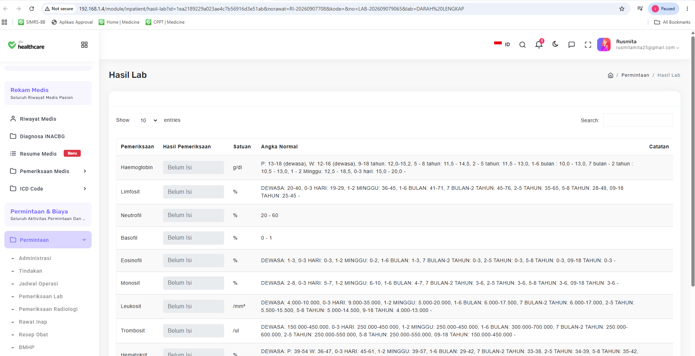
Task: Click the home icon in breadcrumb
Action: (x=611, y=75)
